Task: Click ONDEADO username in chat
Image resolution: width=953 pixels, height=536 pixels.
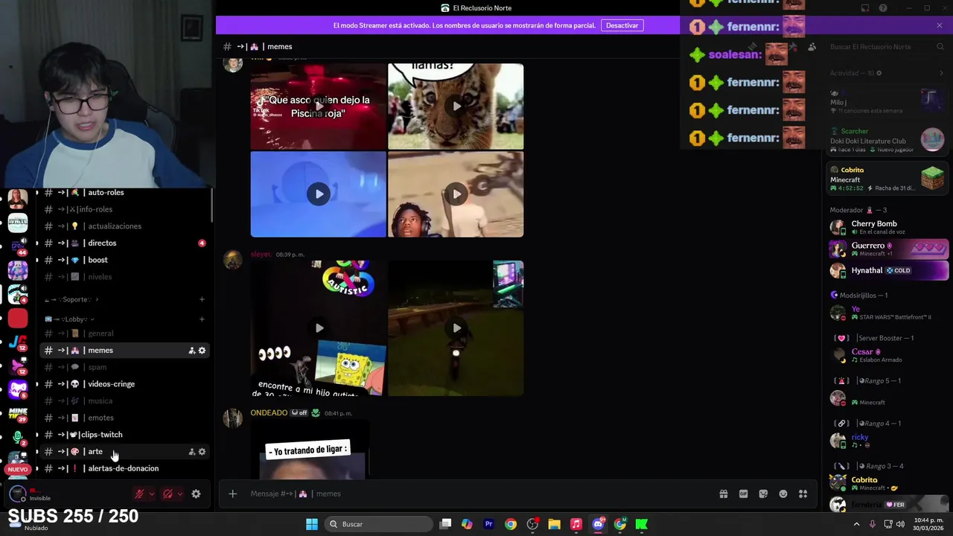Action: click(269, 412)
